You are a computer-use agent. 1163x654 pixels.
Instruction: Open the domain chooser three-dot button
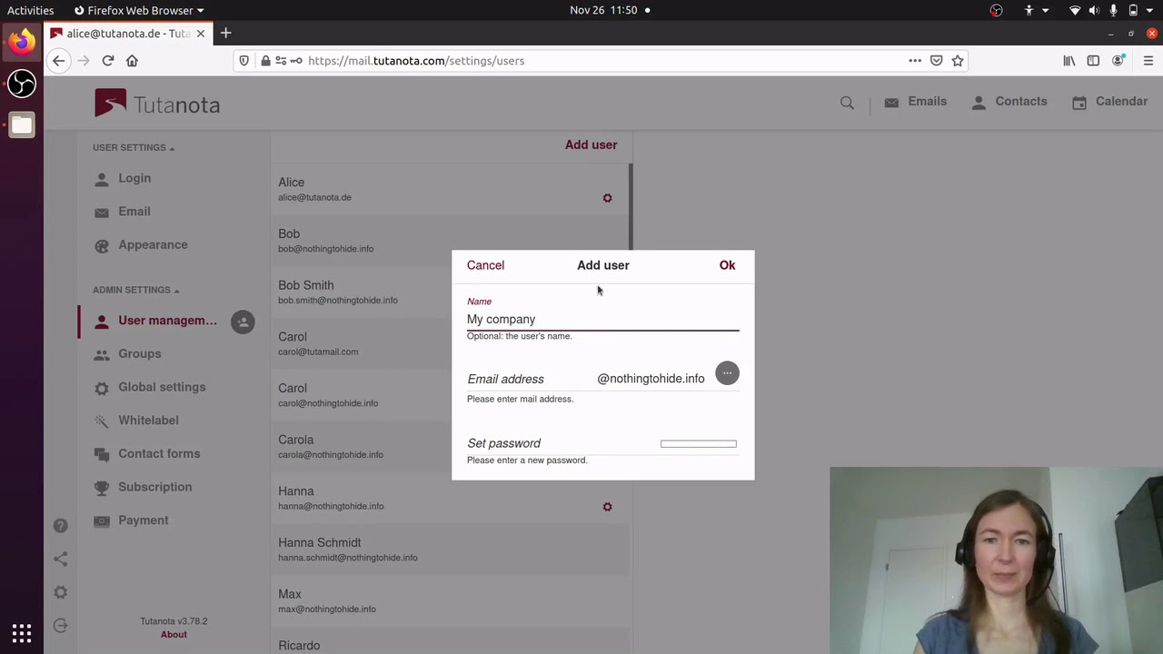click(x=727, y=373)
